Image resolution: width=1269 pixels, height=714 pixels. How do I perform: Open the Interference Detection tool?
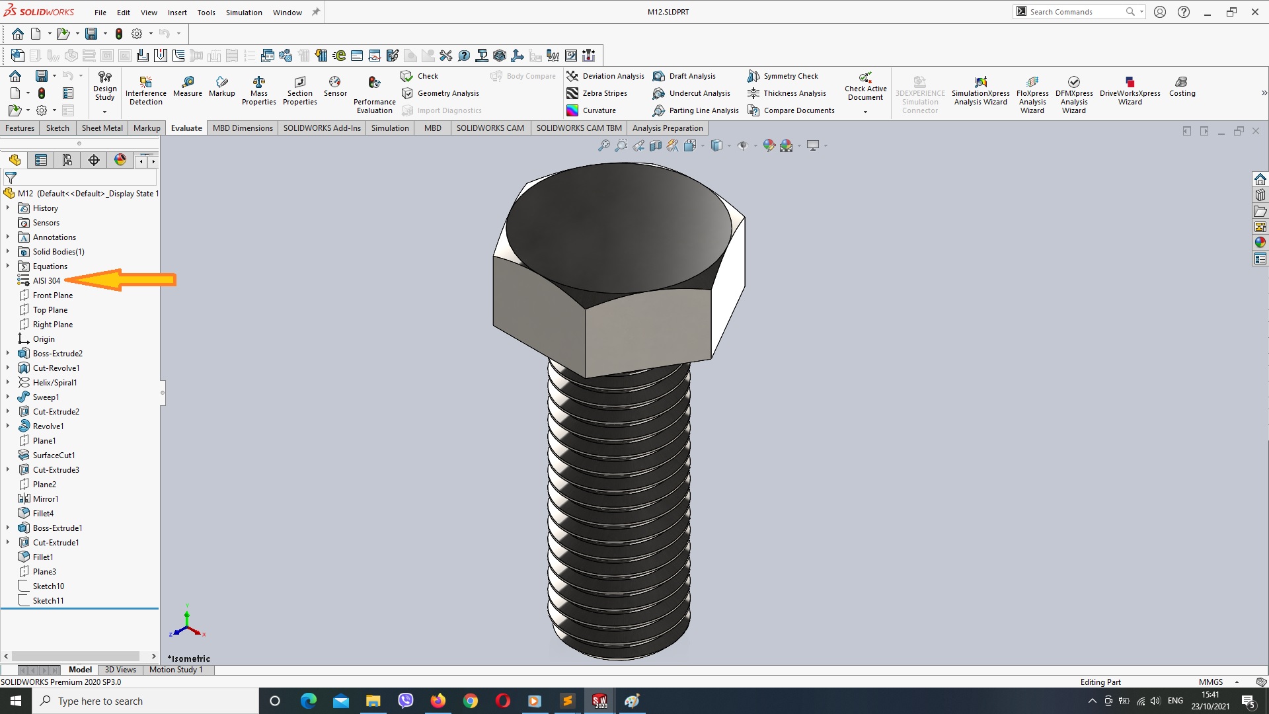click(146, 90)
